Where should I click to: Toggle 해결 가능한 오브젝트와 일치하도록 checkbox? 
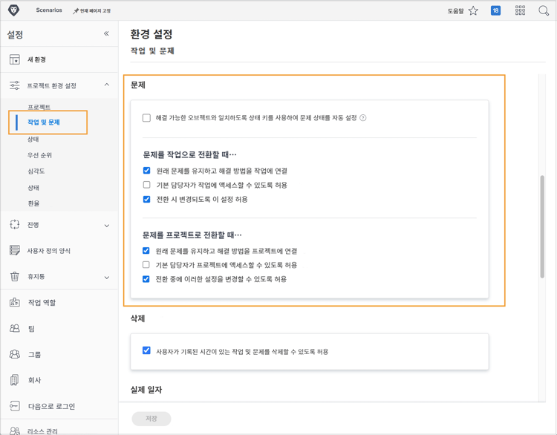pyautogui.click(x=146, y=118)
